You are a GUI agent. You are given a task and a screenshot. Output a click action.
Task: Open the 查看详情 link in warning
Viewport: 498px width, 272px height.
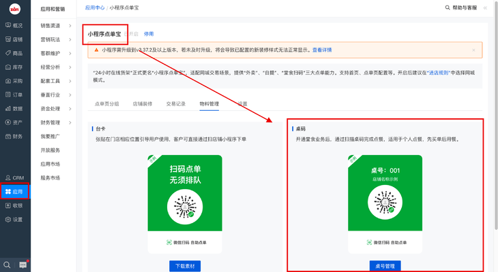pyautogui.click(x=322, y=50)
